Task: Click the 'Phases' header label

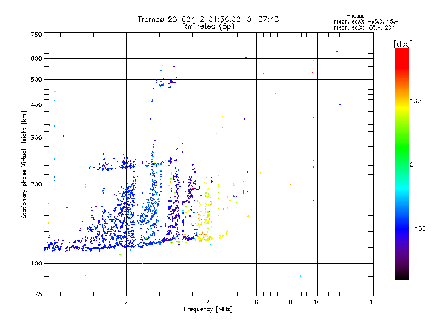Action: pyautogui.click(x=355, y=16)
